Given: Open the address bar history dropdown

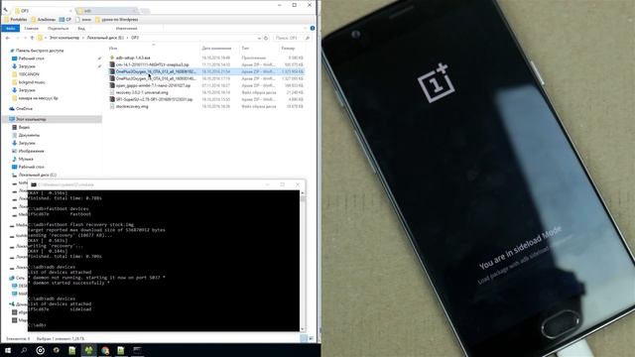Looking at the screenshot, I should point(259,38).
